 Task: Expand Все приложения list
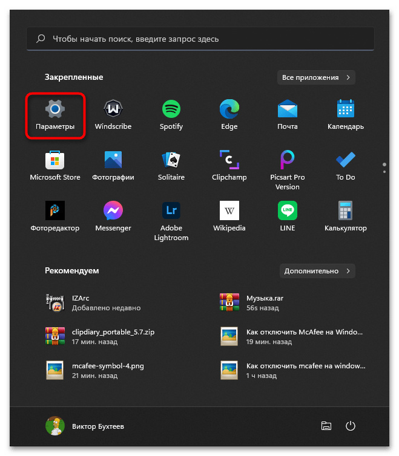[316, 77]
